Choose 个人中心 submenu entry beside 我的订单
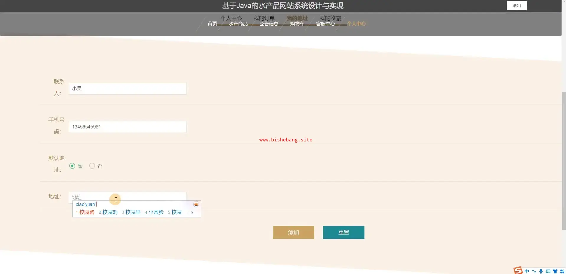This screenshot has height=274, width=566. (x=231, y=18)
